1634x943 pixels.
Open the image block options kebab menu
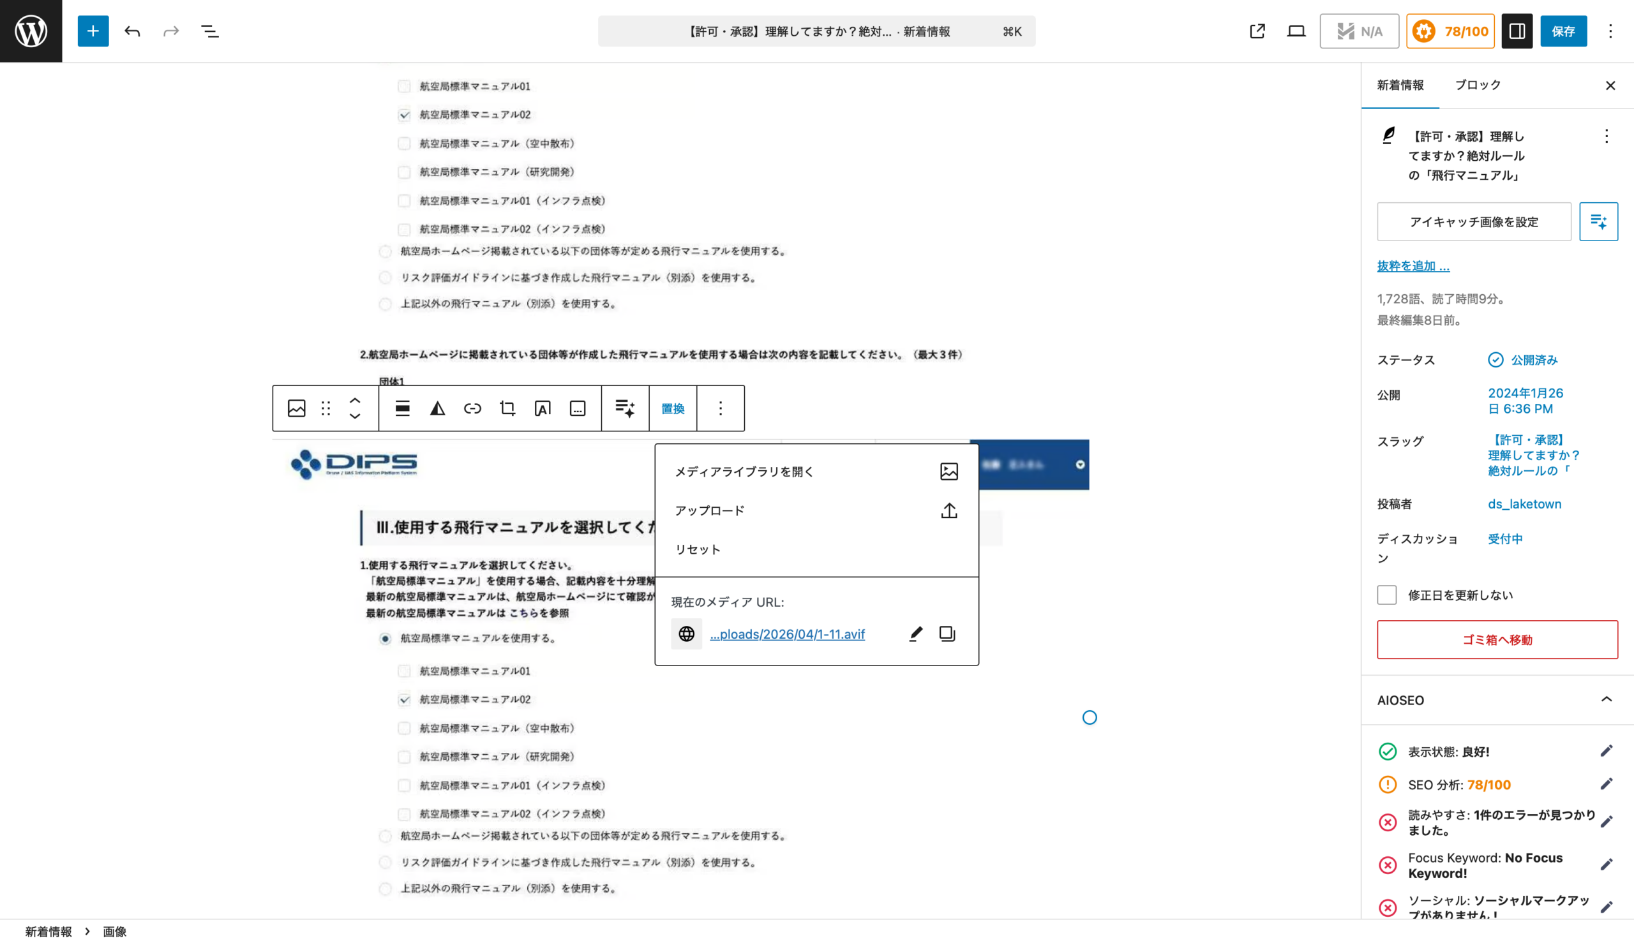[x=720, y=408]
